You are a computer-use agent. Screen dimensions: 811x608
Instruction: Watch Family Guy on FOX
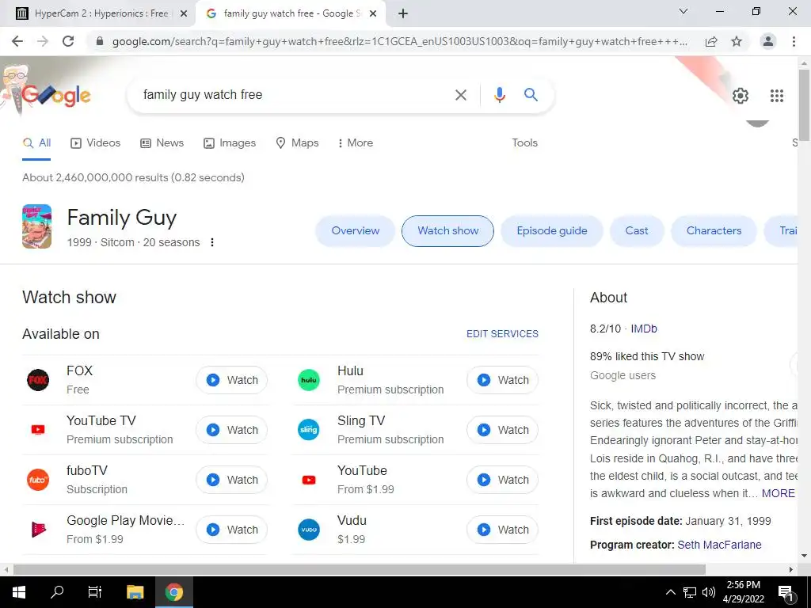231,380
